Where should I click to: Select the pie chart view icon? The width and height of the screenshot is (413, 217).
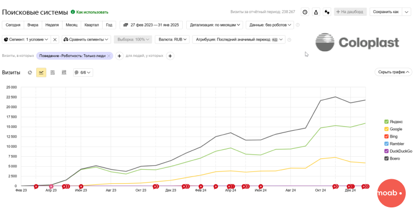pyautogui.click(x=30, y=72)
